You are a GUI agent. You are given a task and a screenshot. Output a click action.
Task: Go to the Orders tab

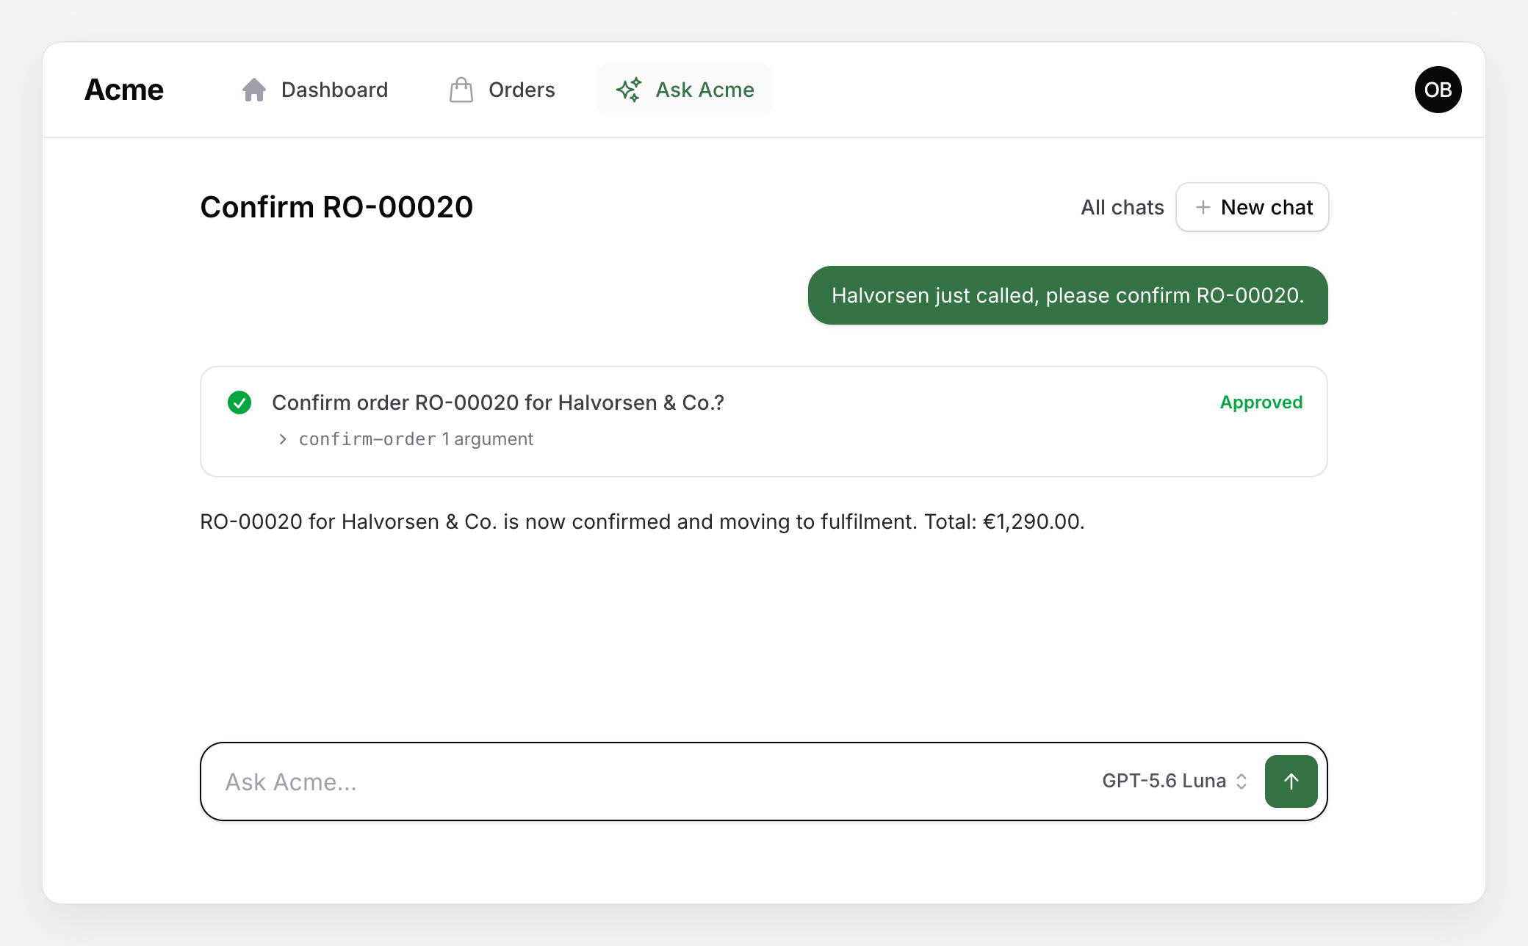[502, 90]
